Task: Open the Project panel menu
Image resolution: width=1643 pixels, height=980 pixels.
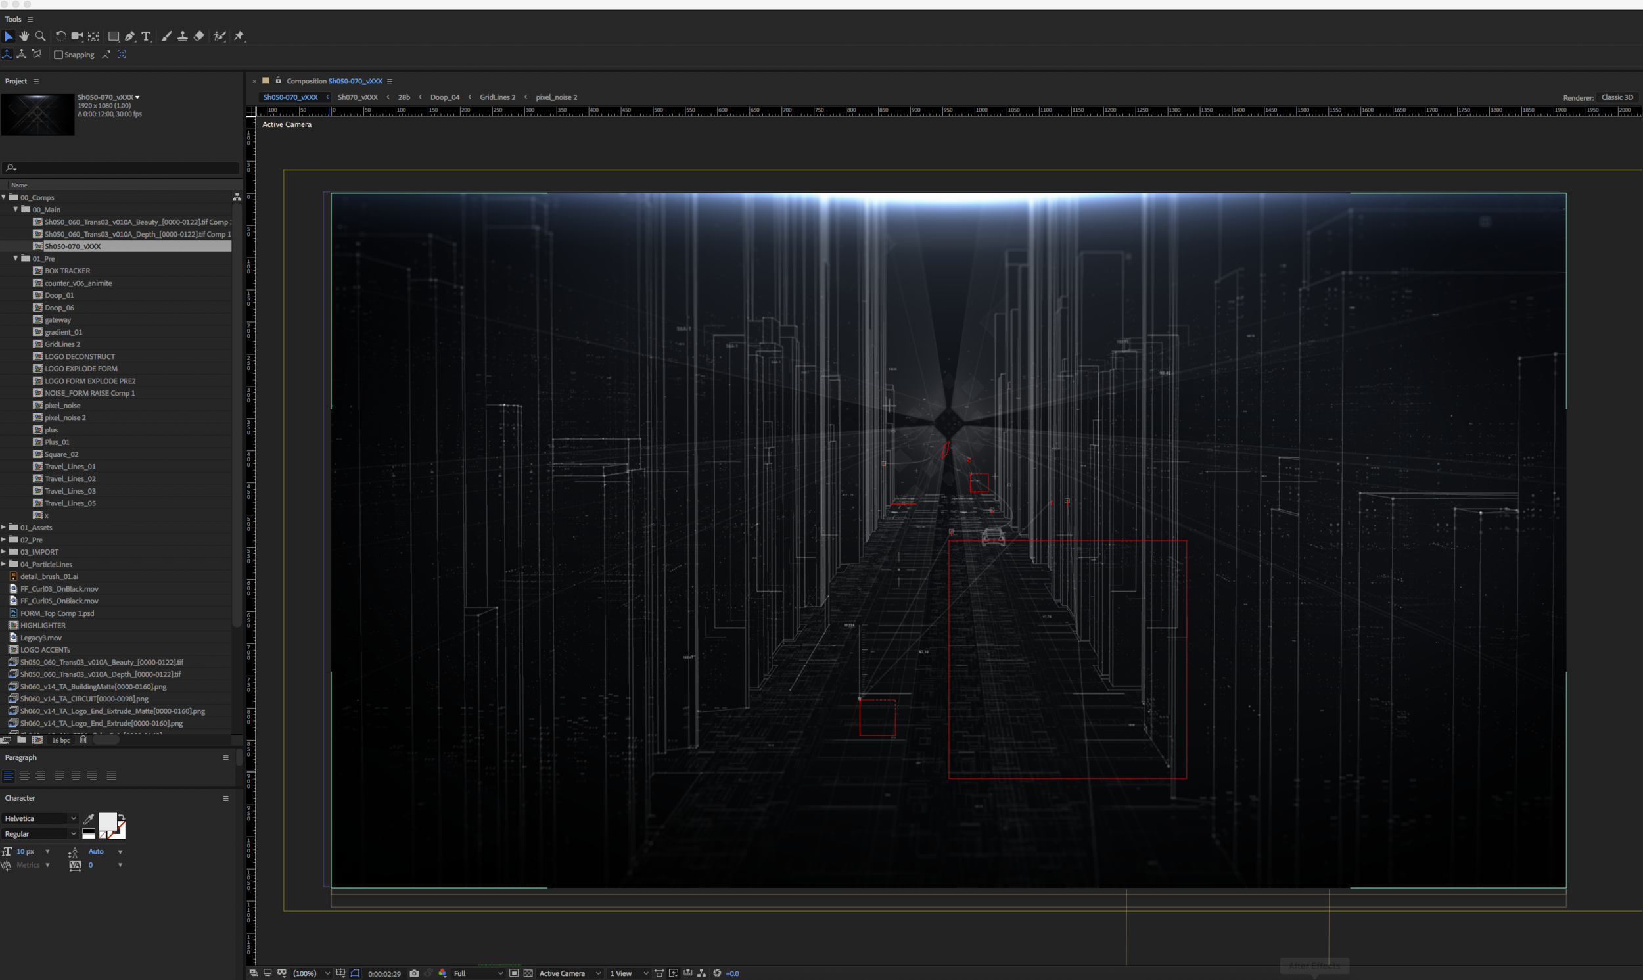Action: tap(35, 82)
